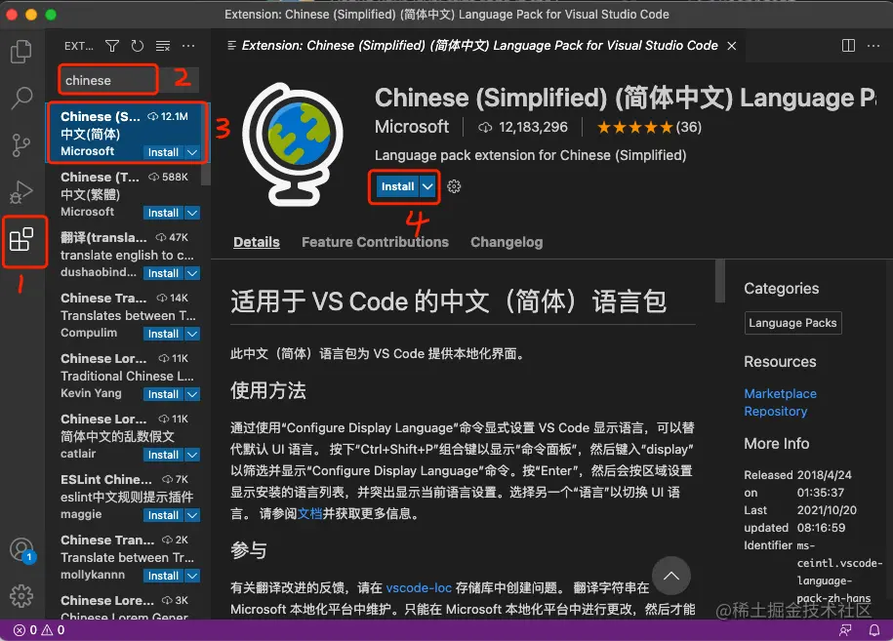Open the Run and Debug view
Viewport: 893px width, 641px height.
tap(21, 192)
